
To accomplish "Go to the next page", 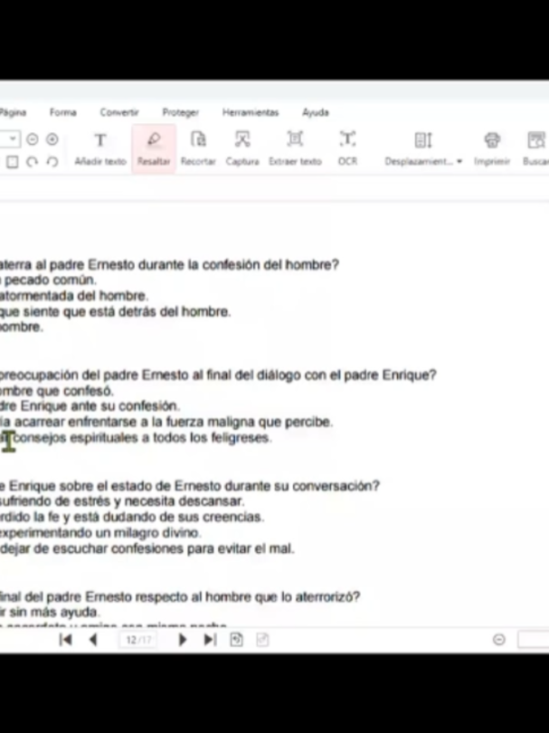I will coord(183,640).
